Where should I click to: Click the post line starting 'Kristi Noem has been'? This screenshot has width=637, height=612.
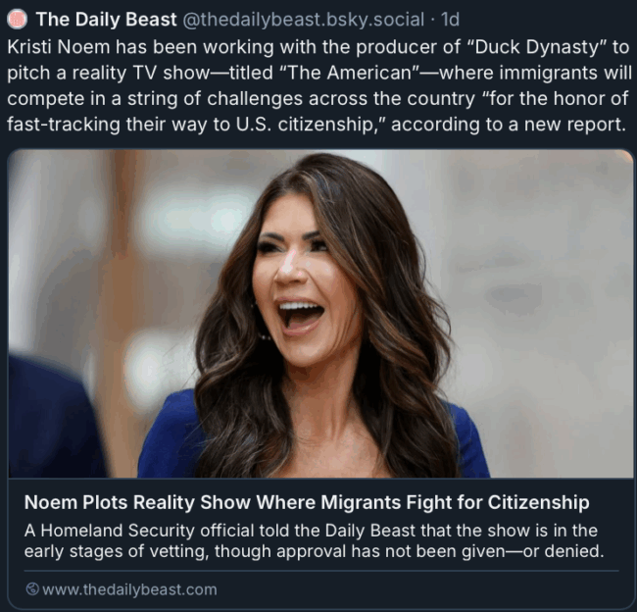coord(318,47)
